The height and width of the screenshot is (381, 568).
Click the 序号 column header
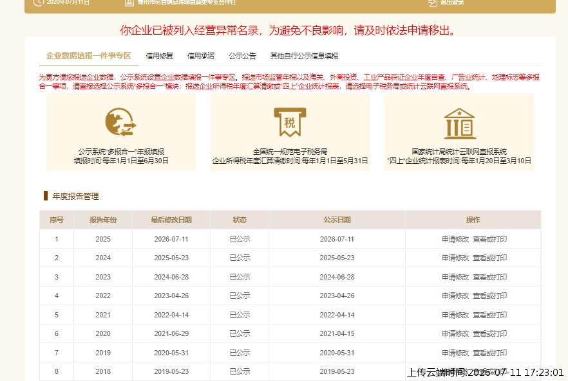57,220
